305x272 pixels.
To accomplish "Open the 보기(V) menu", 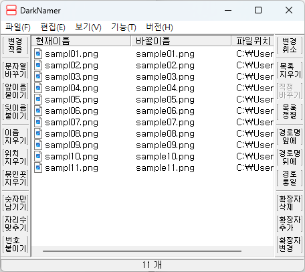I will pyautogui.click(x=88, y=27).
